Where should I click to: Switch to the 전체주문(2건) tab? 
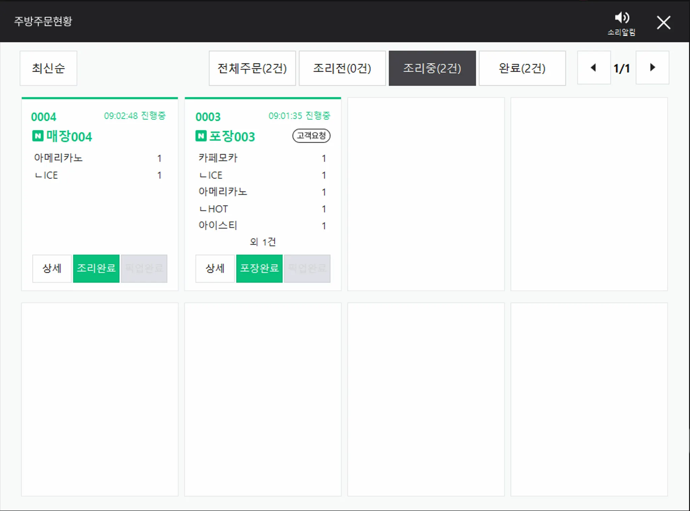252,68
